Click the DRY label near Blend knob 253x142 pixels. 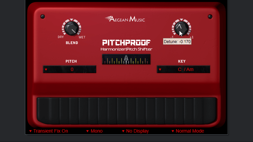click(x=61, y=37)
